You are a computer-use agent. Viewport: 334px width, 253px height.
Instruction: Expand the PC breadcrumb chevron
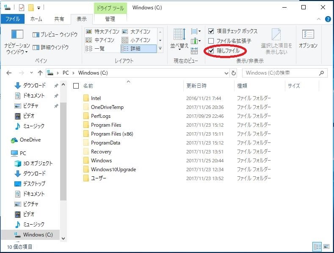[73, 73]
